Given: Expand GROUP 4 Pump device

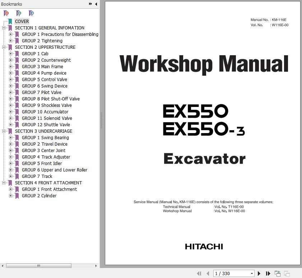Looking at the screenshot, I should [10, 73].
